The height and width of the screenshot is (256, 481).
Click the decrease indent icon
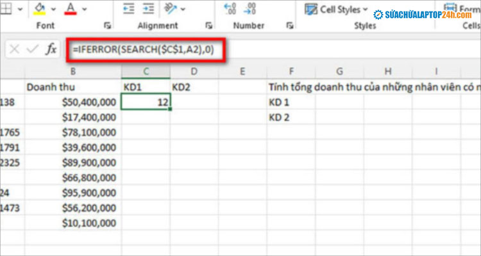tap(128, 8)
